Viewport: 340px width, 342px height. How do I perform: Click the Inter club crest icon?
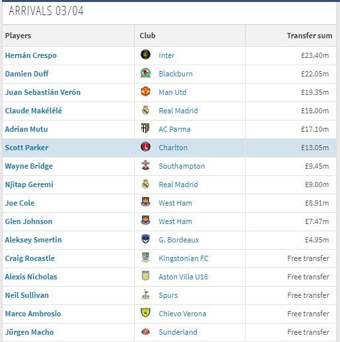pos(145,55)
